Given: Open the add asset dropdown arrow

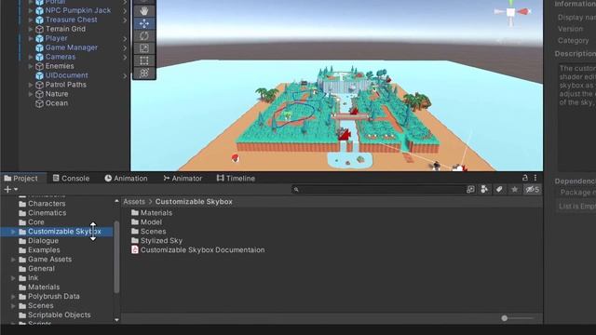Looking at the screenshot, I should [x=16, y=189].
